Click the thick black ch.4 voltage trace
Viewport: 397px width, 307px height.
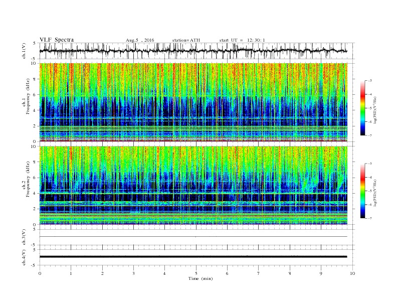click(x=193, y=257)
